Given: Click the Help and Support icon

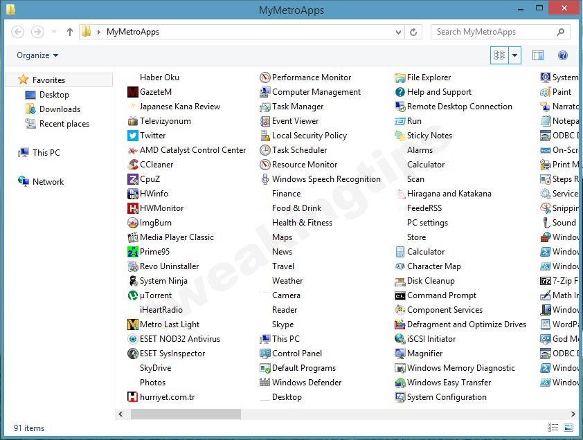Looking at the screenshot, I should coord(400,92).
